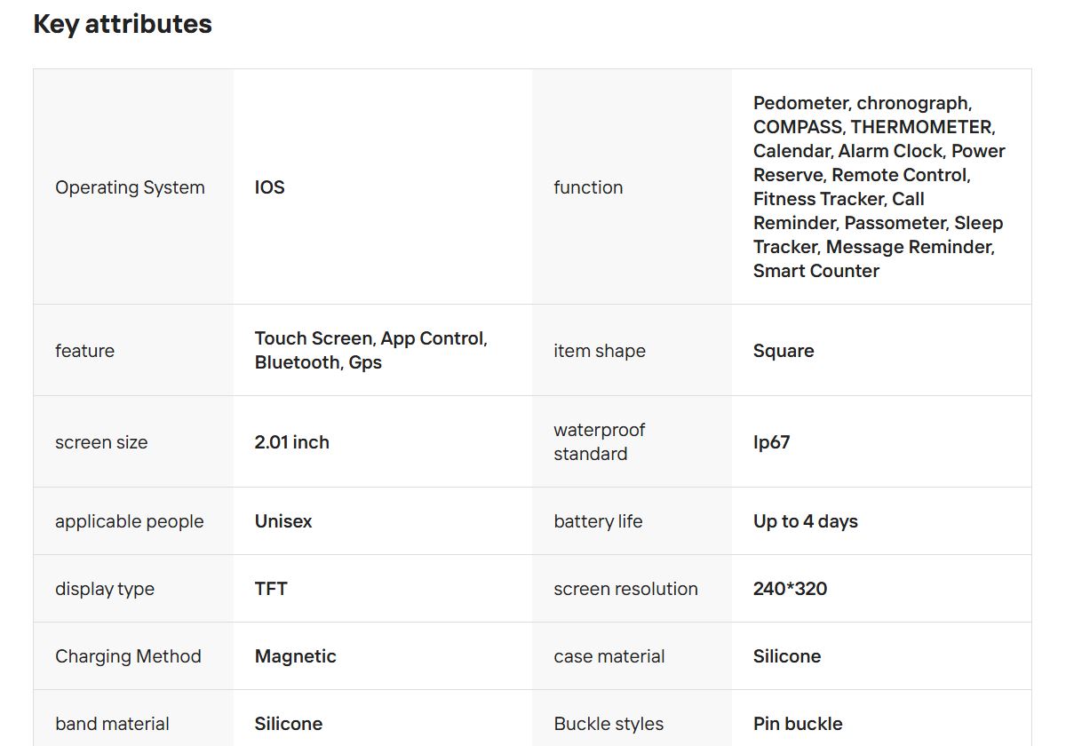Select the IOS value text
Viewport: 1066px width, 746px height.
click(269, 187)
